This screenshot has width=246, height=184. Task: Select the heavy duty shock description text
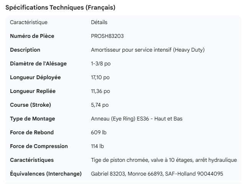[148, 50]
